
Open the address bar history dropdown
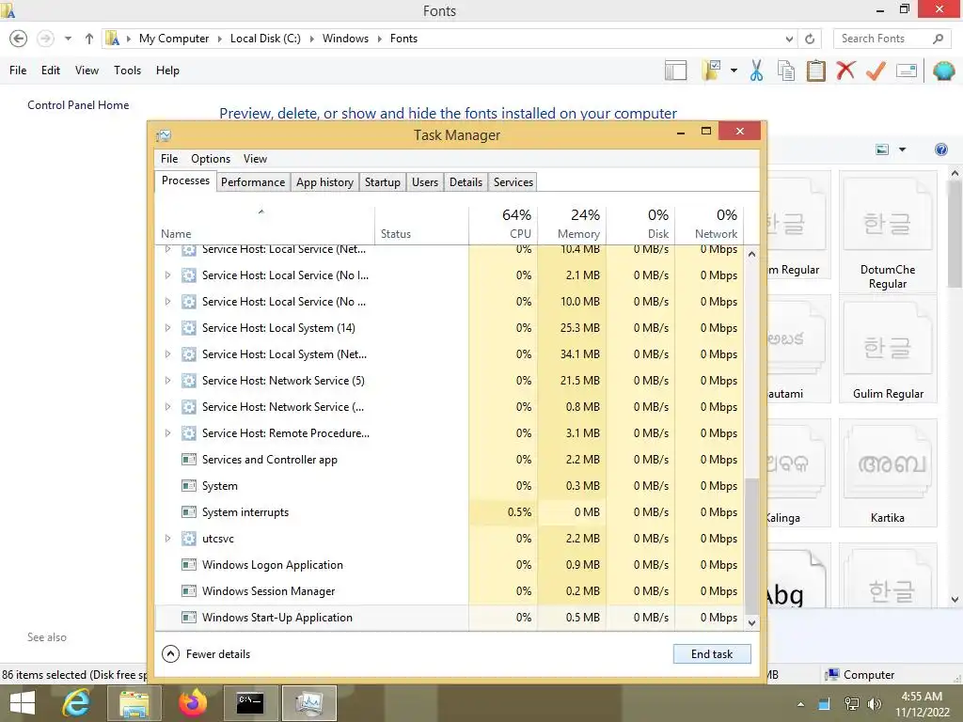point(789,39)
